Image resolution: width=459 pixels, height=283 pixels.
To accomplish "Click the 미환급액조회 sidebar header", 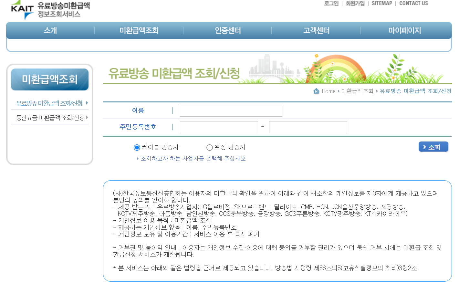I will 50,79.
